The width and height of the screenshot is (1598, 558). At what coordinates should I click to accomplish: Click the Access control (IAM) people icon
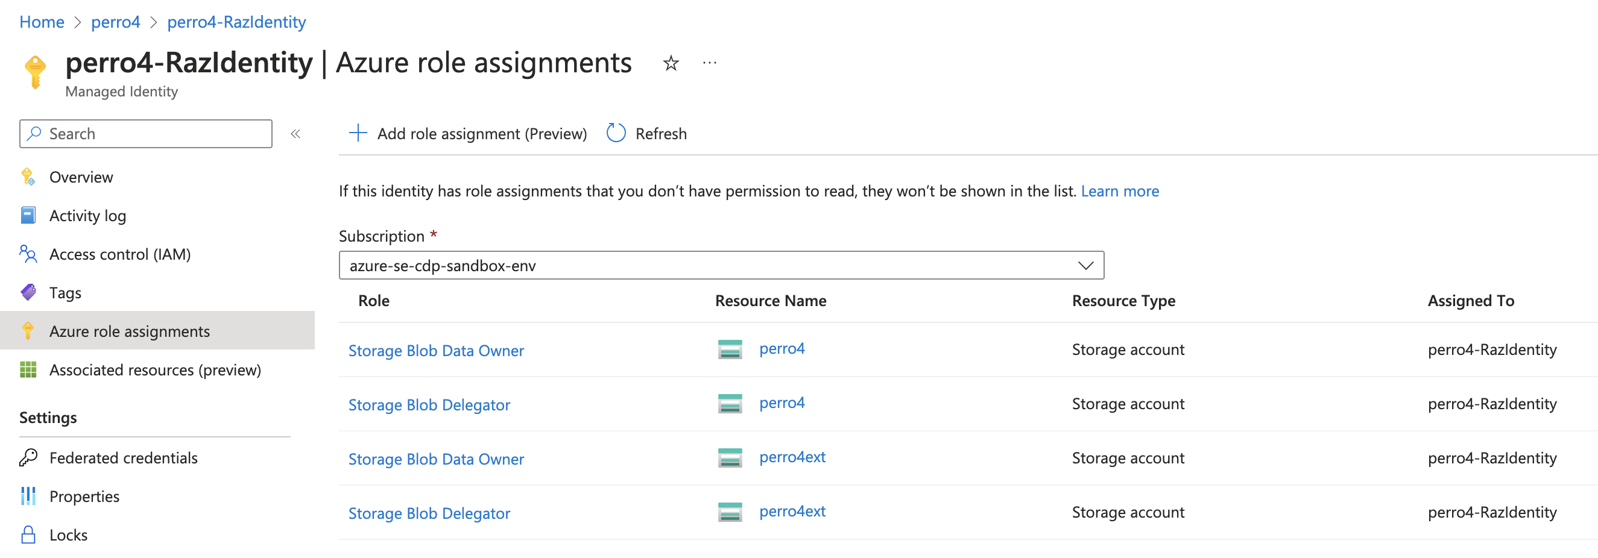point(28,254)
